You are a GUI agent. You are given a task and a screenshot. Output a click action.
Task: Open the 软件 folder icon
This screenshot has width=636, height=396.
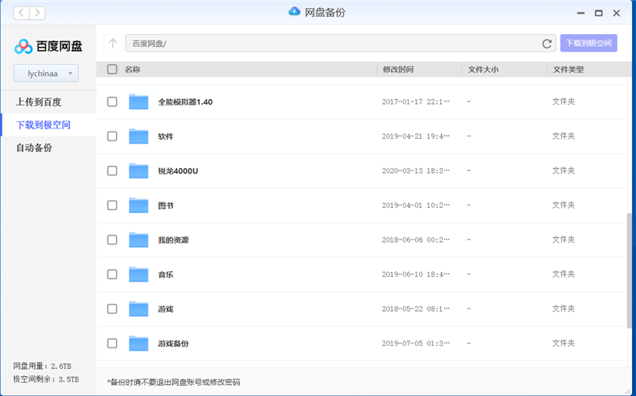(x=138, y=136)
